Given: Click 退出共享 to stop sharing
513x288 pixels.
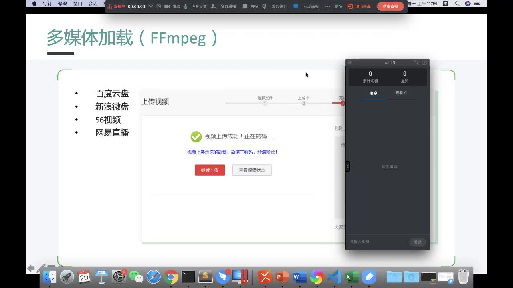Looking at the screenshot, I should [359, 6].
